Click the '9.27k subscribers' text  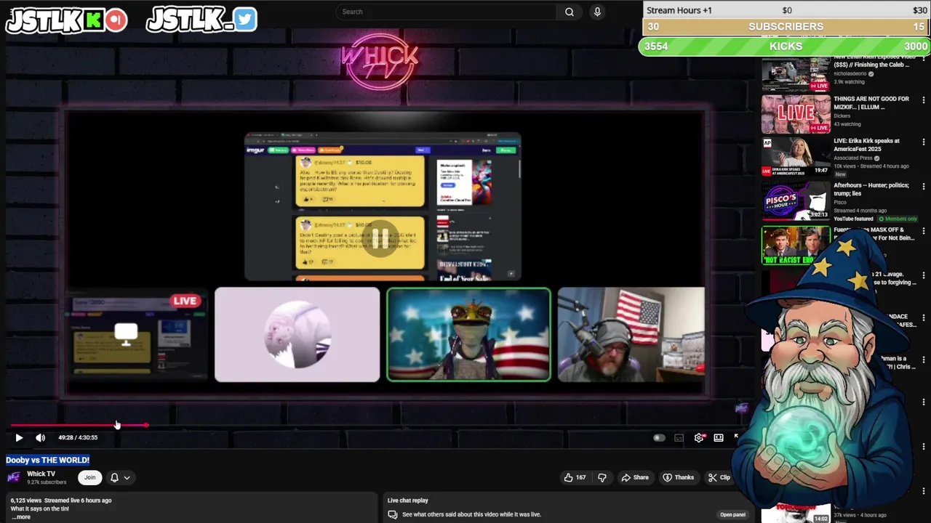coord(47,482)
